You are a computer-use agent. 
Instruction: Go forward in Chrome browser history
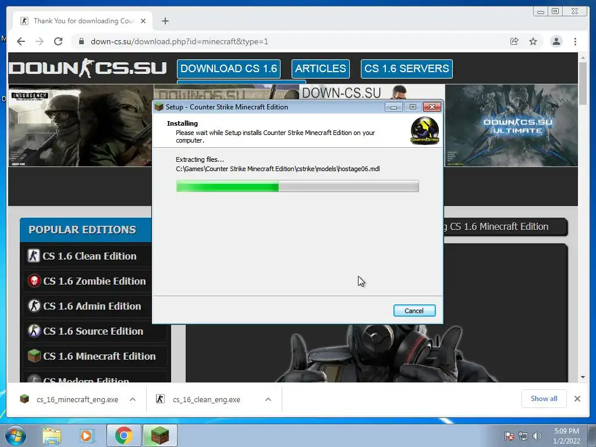tap(40, 41)
